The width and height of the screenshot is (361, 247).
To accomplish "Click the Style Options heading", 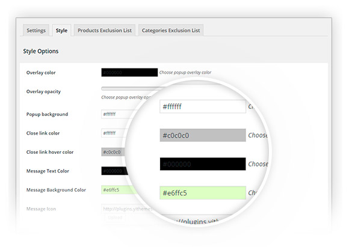I will coord(41,51).
